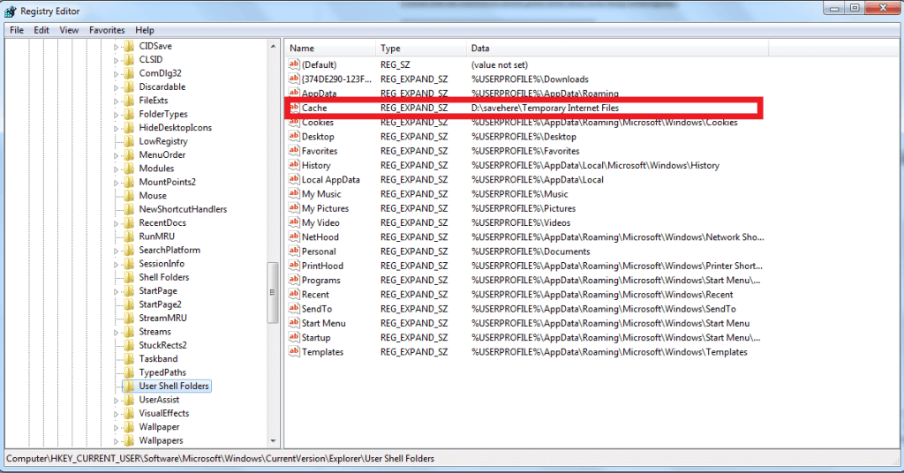Select the Cookies value name
Screen dimensions: 904x473
click(318, 122)
